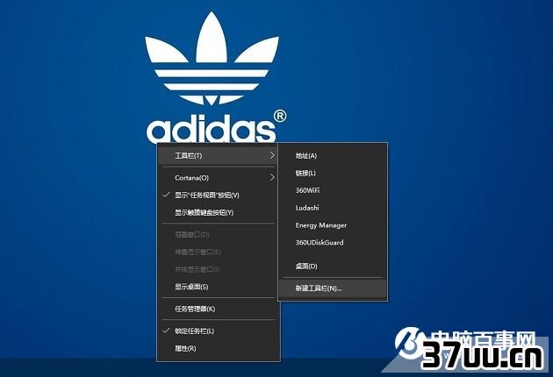Screen dimensions: 553x377
Task: Open the Cortana(O) menu entry
Action: pos(218,178)
